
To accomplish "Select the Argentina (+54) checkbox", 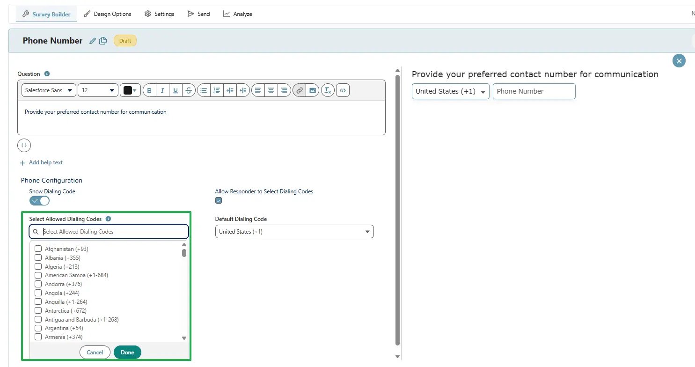I will (38, 328).
